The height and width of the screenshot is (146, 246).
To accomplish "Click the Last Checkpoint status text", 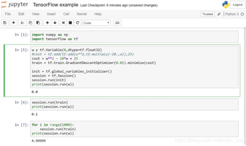I will [x=119, y=5].
